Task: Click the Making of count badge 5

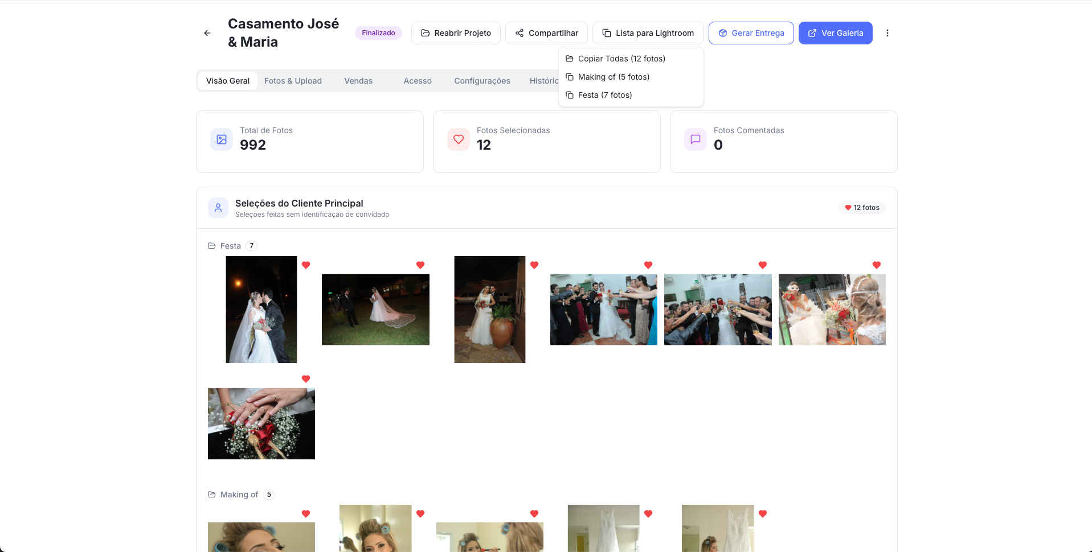Action: [269, 495]
